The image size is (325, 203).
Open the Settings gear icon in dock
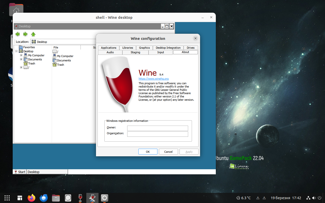coord(105,198)
